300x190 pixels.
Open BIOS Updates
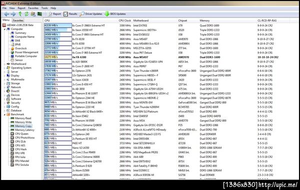[115, 14]
